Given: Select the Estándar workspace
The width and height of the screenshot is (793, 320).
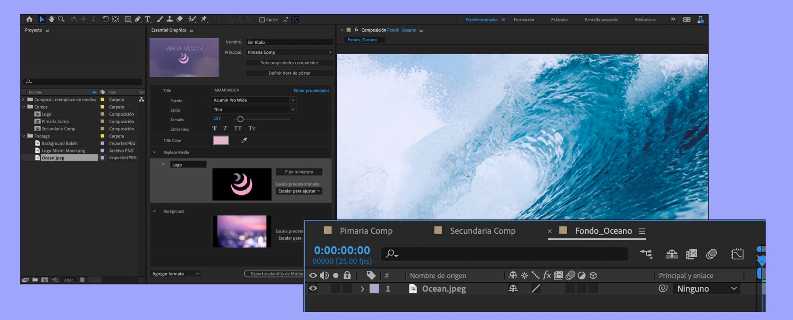Looking at the screenshot, I should point(559,20).
